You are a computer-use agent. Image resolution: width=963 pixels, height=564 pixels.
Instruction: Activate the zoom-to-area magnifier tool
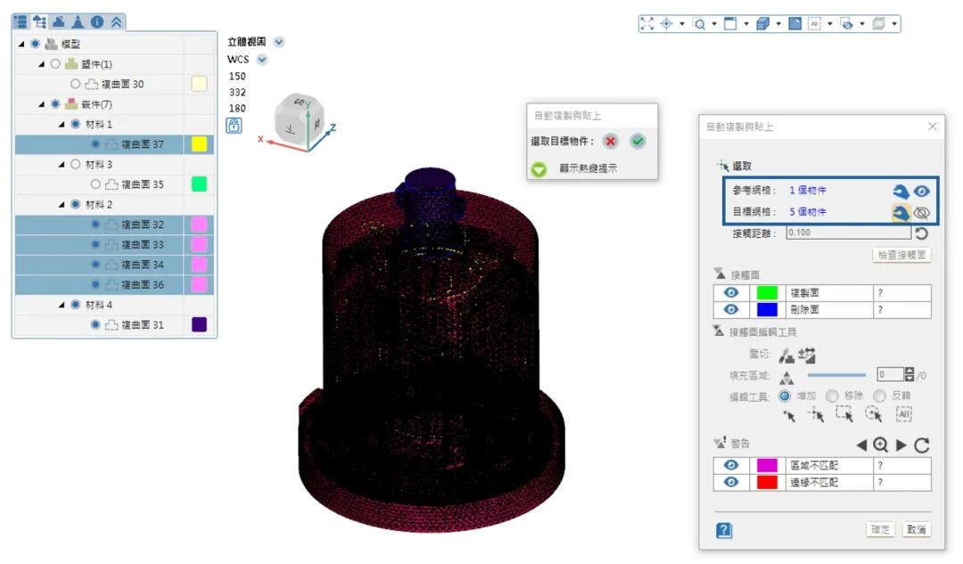coord(699,24)
